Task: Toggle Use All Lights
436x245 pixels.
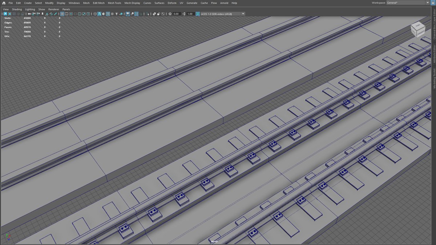Action: point(116,14)
